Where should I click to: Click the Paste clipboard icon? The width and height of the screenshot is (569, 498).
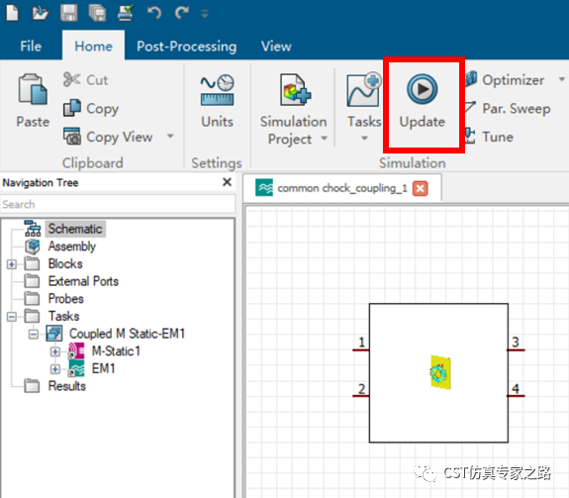coord(33,89)
